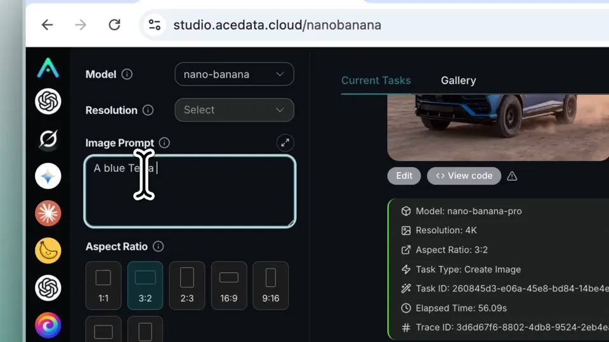Image resolution: width=609 pixels, height=342 pixels.
Task: Click the warning triangle report icon
Action: point(512,176)
